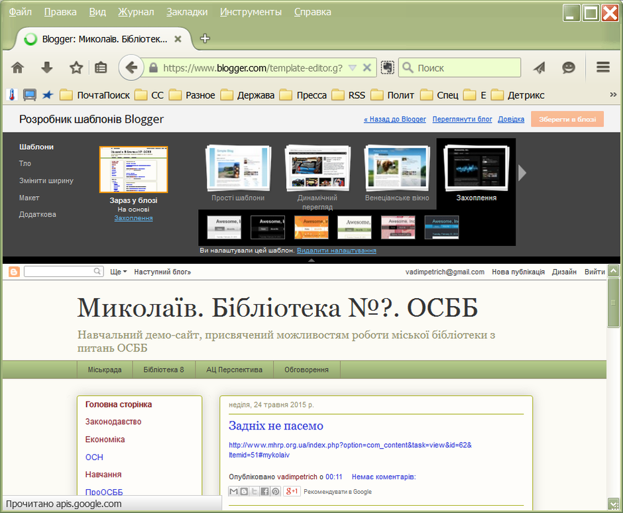
Task: Open the hamburger browser menu
Action: pos(603,67)
